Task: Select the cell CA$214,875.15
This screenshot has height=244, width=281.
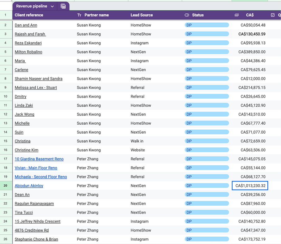Action: pyautogui.click(x=250, y=88)
